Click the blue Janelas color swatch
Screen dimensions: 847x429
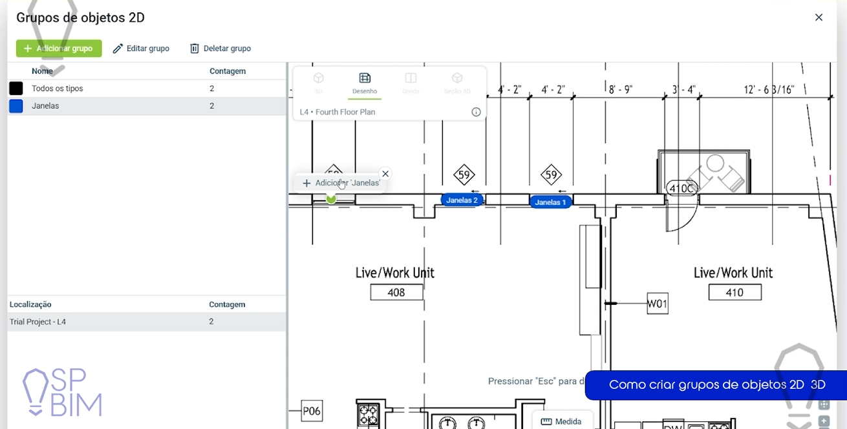coord(16,106)
